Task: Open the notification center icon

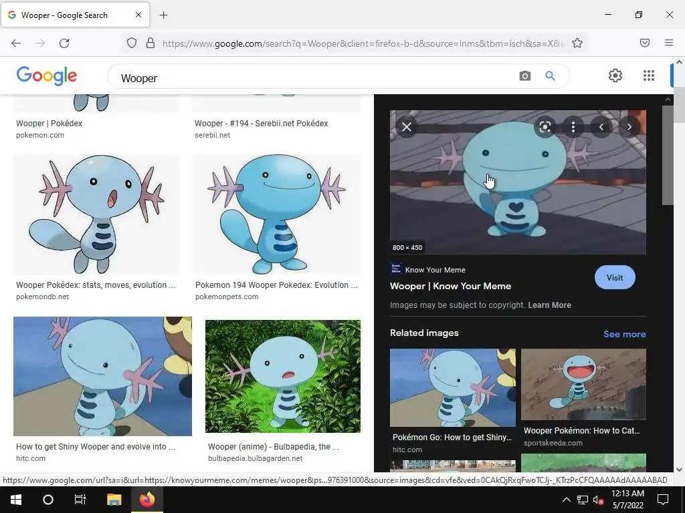Action: pyautogui.click(x=663, y=500)
